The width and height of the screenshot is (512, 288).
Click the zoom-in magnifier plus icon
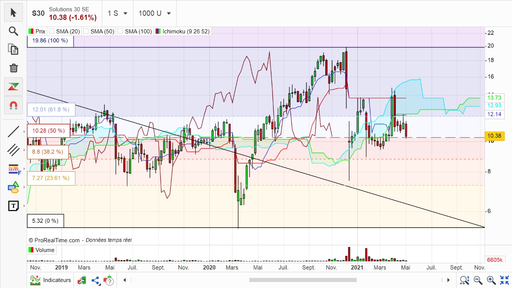[491, 280]
